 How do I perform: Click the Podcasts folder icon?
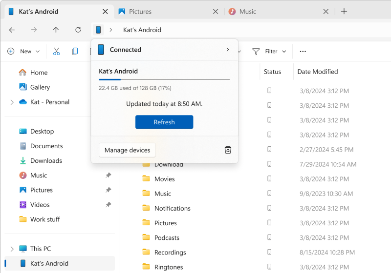[146, 237]
